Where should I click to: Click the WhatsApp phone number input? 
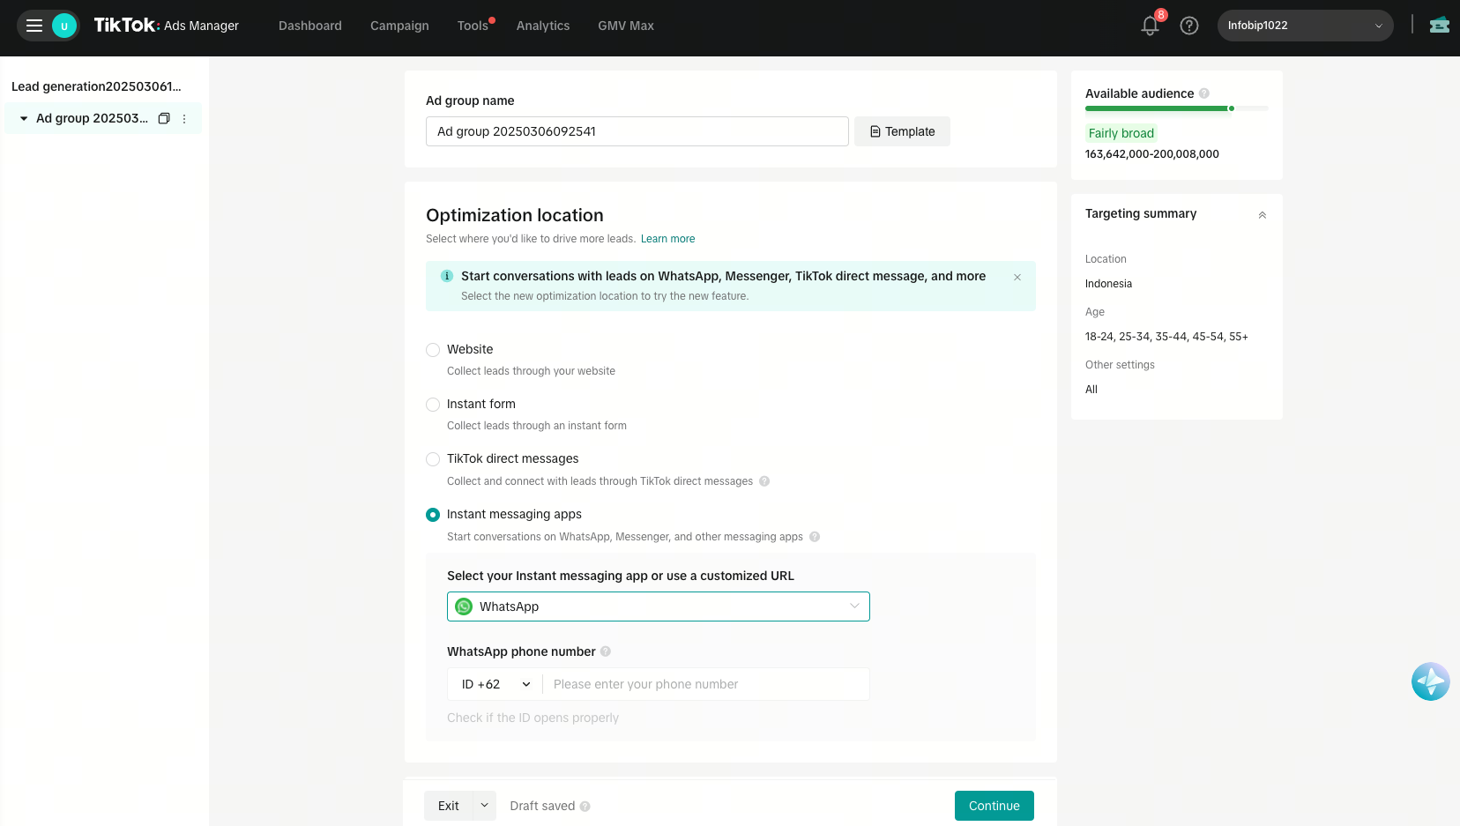[x=705, y=684]
